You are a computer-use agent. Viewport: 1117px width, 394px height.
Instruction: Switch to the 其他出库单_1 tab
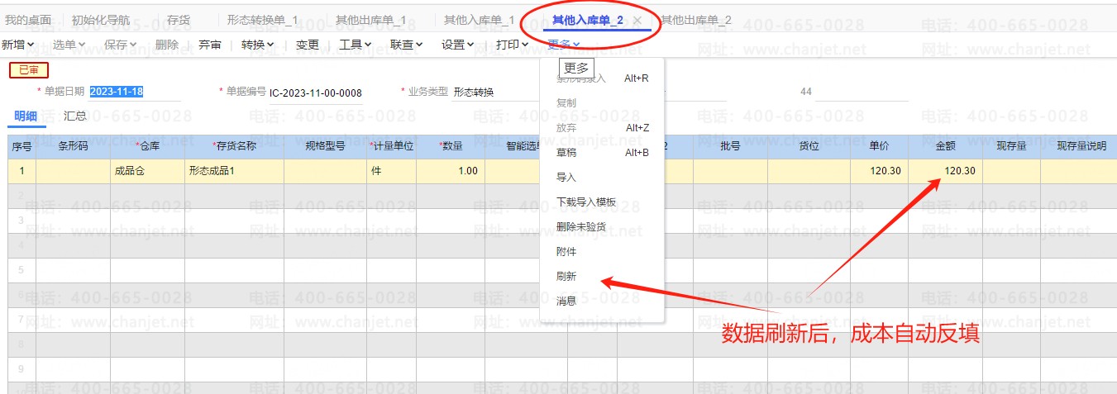click(x=370, y=20)
